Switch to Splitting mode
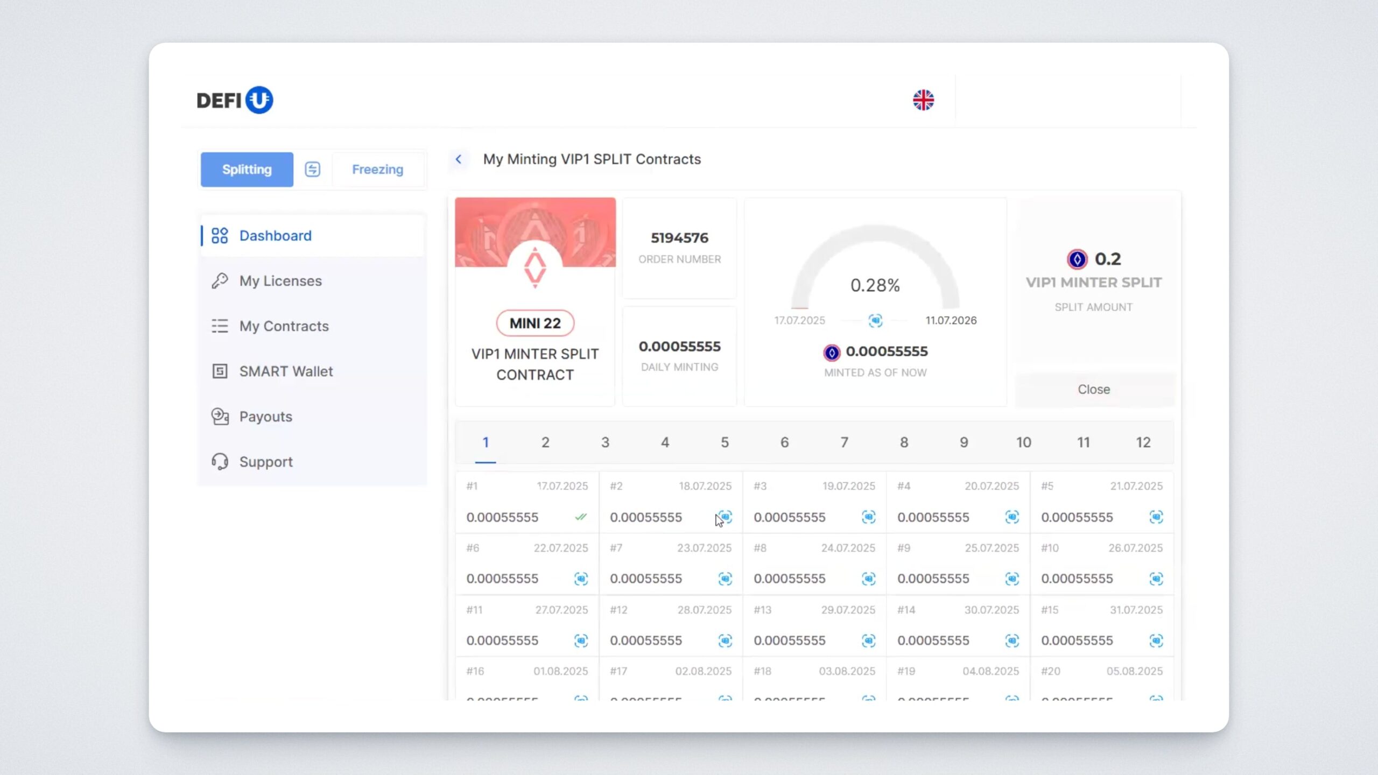 [247, 169]
